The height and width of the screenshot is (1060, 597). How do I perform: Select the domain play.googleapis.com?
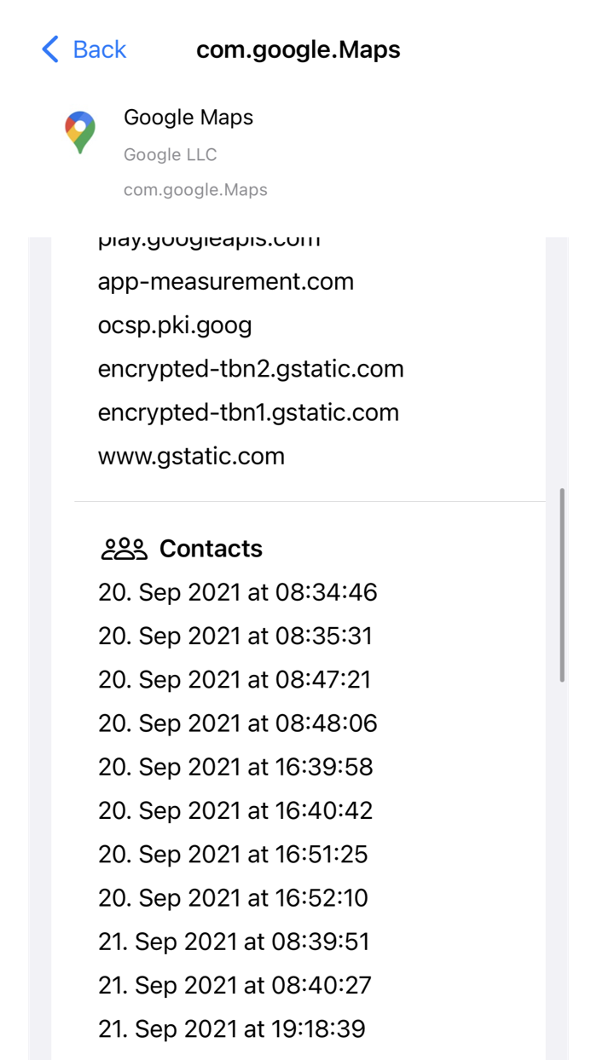[x=210, y=239]
